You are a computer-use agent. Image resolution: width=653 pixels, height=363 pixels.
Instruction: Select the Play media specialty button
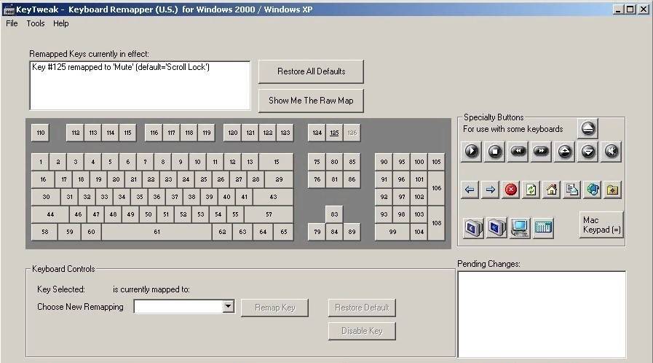[x=471, y=152]
